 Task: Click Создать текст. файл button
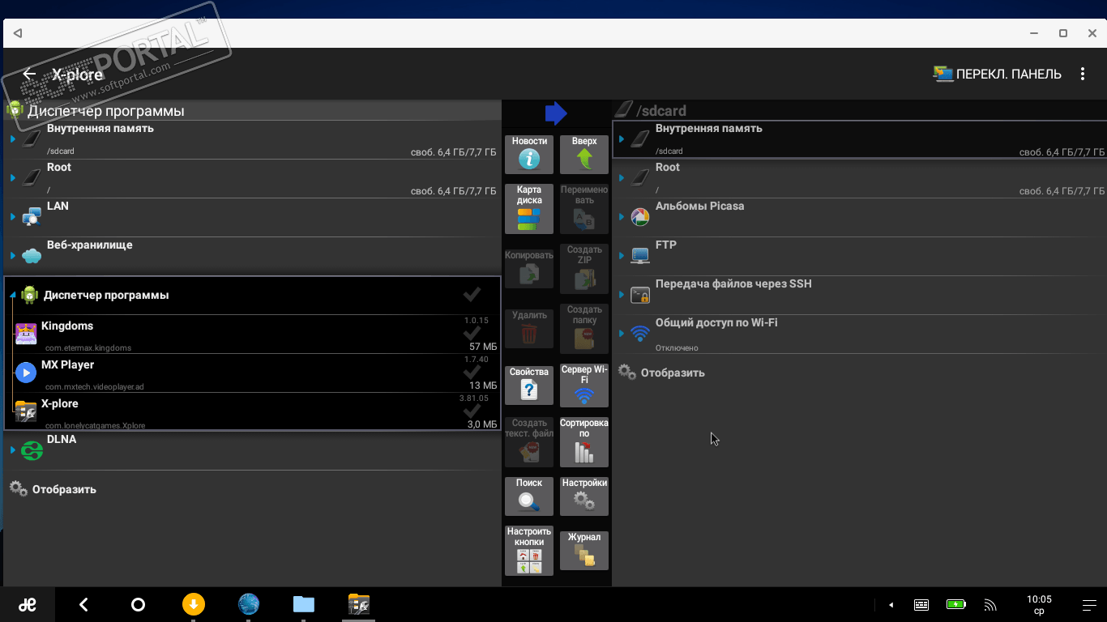point(529,441)
